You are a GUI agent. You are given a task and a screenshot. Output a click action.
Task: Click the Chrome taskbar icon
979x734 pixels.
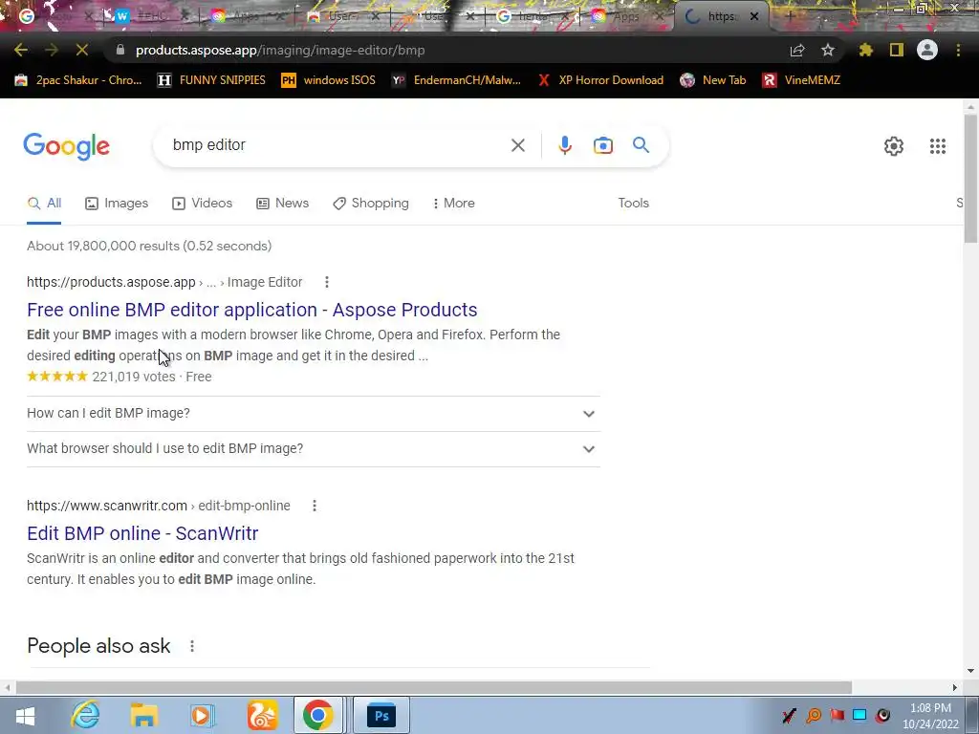tap(318, 715)
